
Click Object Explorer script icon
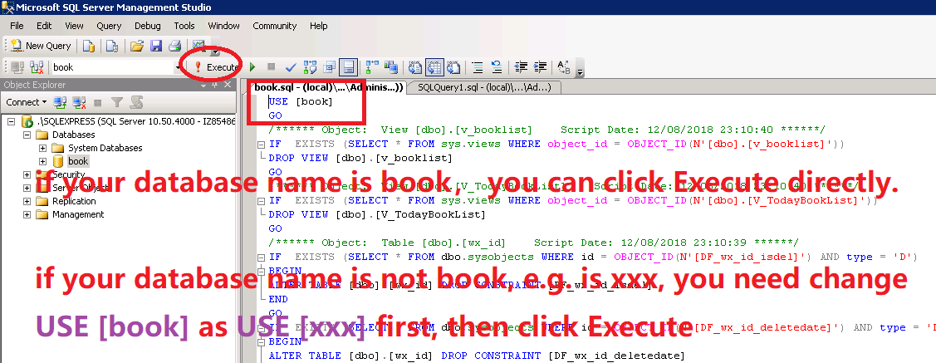tap(136, 102)
